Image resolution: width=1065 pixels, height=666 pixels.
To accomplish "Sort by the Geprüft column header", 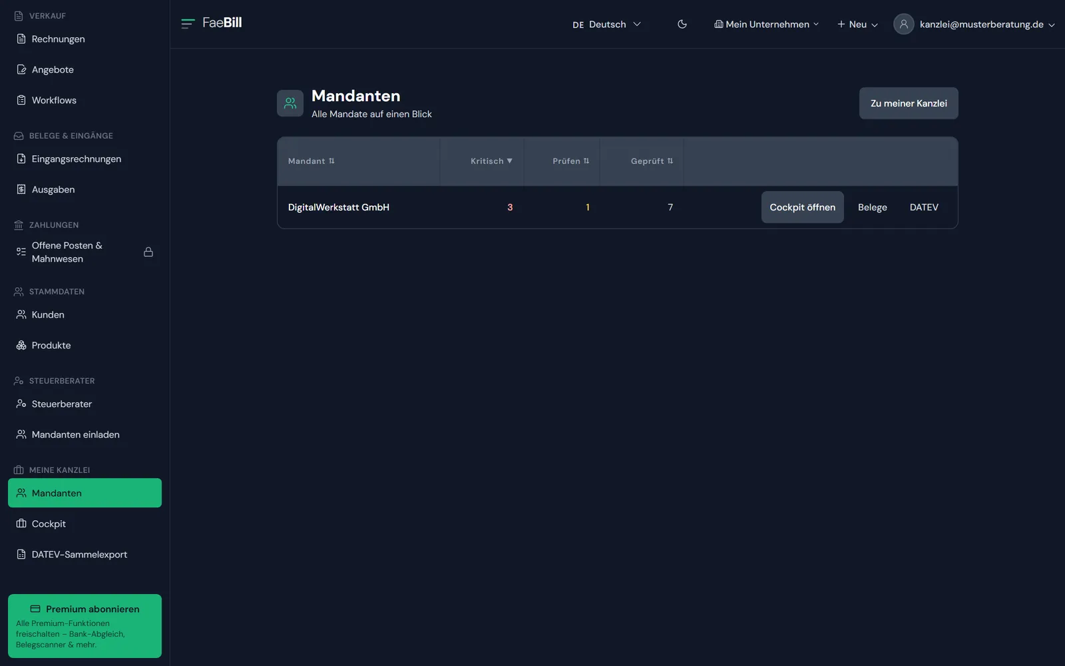I will (x=652, y=161).
